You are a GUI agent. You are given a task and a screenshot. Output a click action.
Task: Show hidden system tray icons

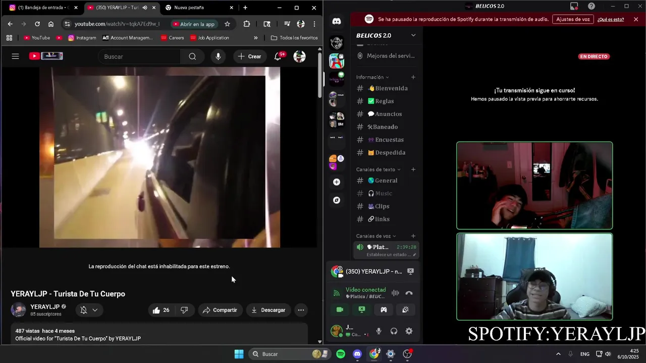pyautogui.click(x=558, y=354)
